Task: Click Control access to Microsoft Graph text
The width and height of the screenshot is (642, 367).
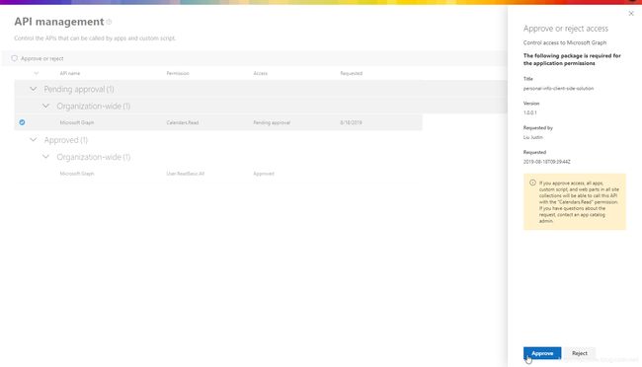Action: pos(565,42)
